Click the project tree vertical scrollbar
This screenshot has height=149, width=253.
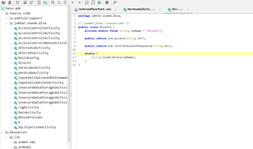point(69,74)
